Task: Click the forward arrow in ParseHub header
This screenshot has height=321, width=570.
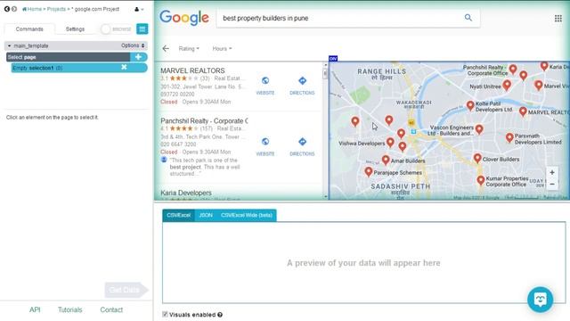Action: pyautogui.click(x=14, y=9)
